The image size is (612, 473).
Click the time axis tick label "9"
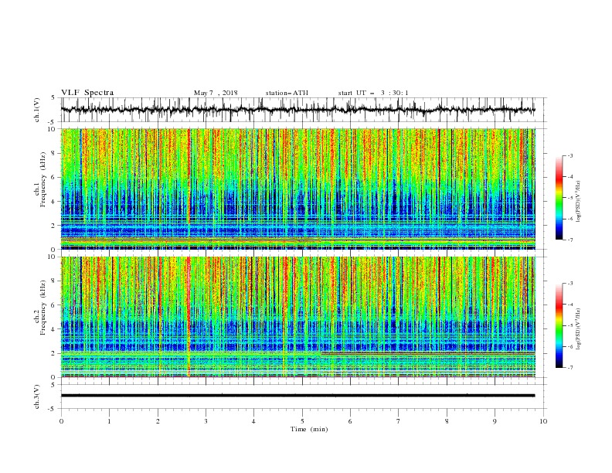pyautogui.click(x=495, y=421)
